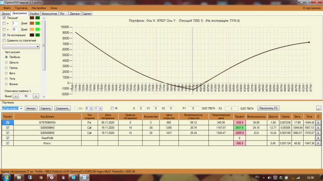Show hidden system tray icons

pos(264,177)
